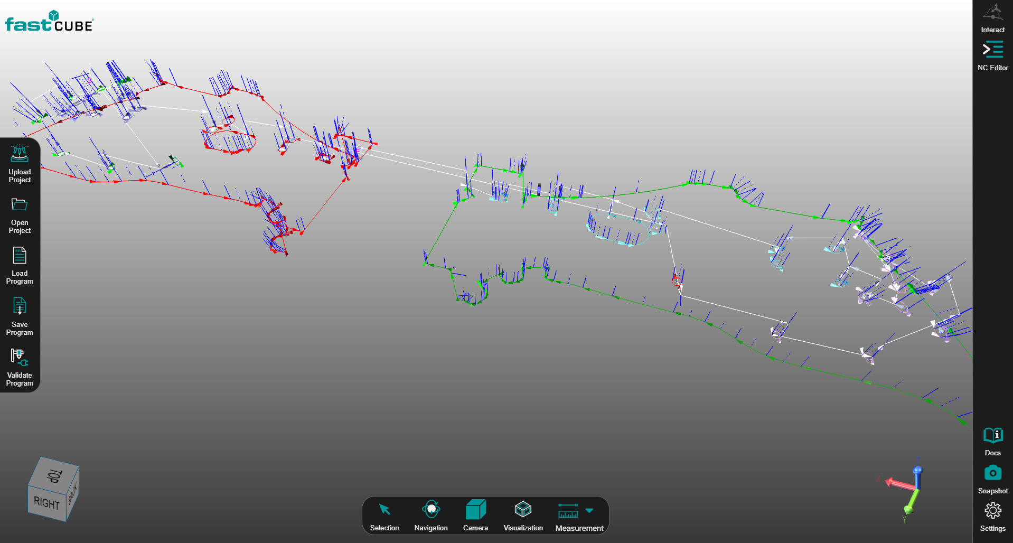This screenshot has width=1013, height=543.
Task: Open the NC Editor panel
Action: [992, 50]
